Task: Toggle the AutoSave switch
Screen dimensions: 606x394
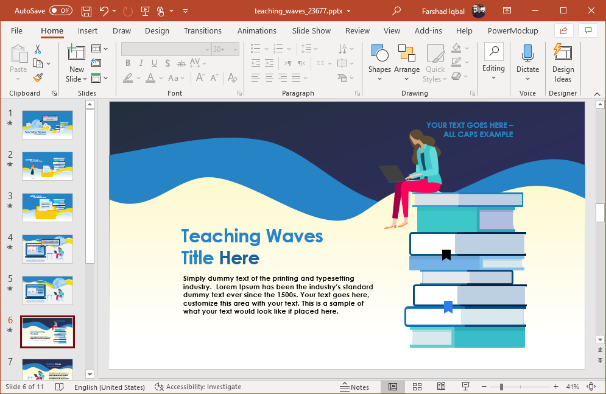Action: tap(61, 10)
